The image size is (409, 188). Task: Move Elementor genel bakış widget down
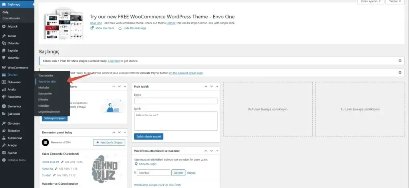[119, 132]
